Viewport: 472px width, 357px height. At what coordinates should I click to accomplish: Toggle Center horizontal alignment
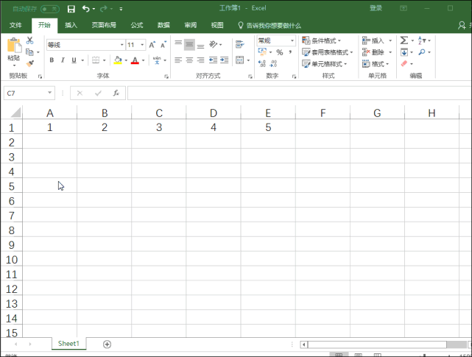[189, 60]
